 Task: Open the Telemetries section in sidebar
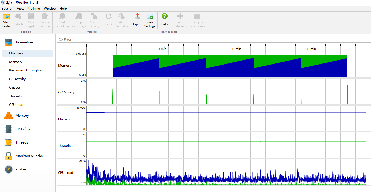click(24, 42)
